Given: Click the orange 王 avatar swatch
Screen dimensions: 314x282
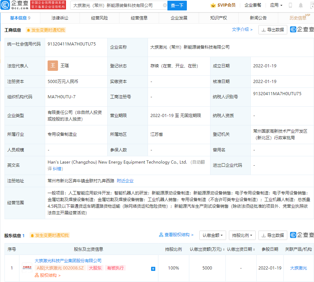Looking at the screenshot, I should click(52, 65).
